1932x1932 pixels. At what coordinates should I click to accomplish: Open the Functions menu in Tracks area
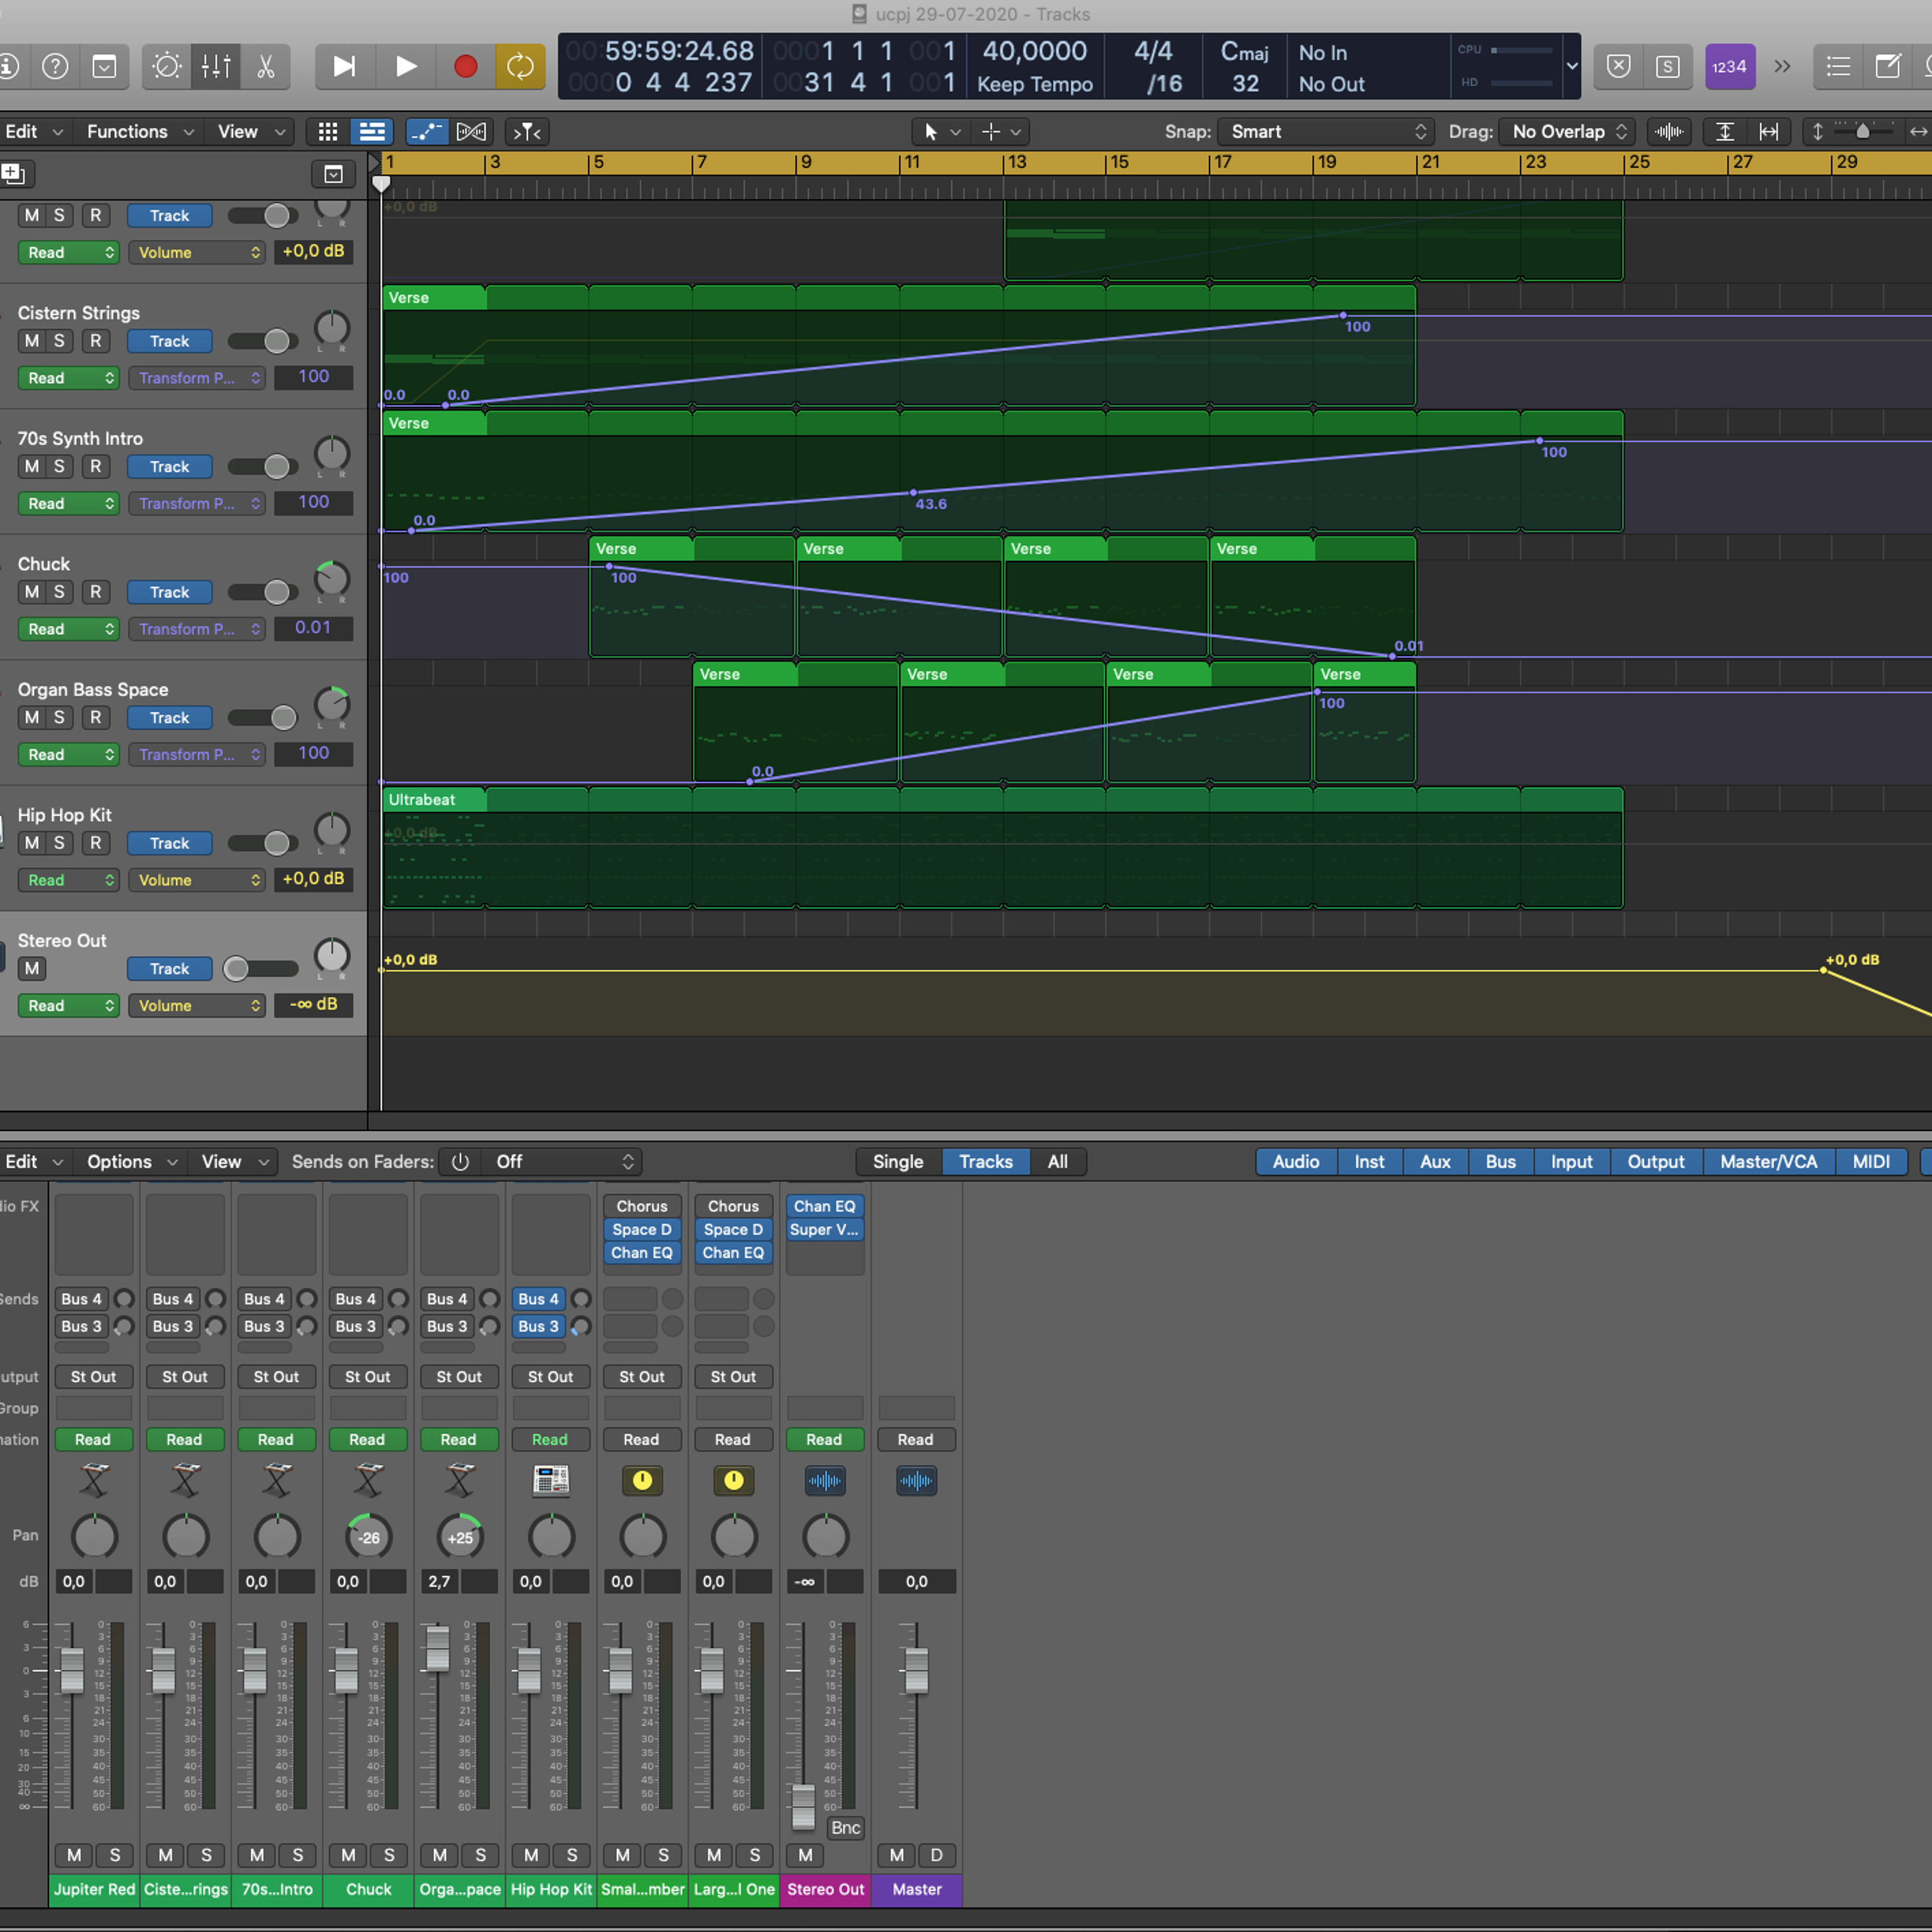[x=139, y=132]
